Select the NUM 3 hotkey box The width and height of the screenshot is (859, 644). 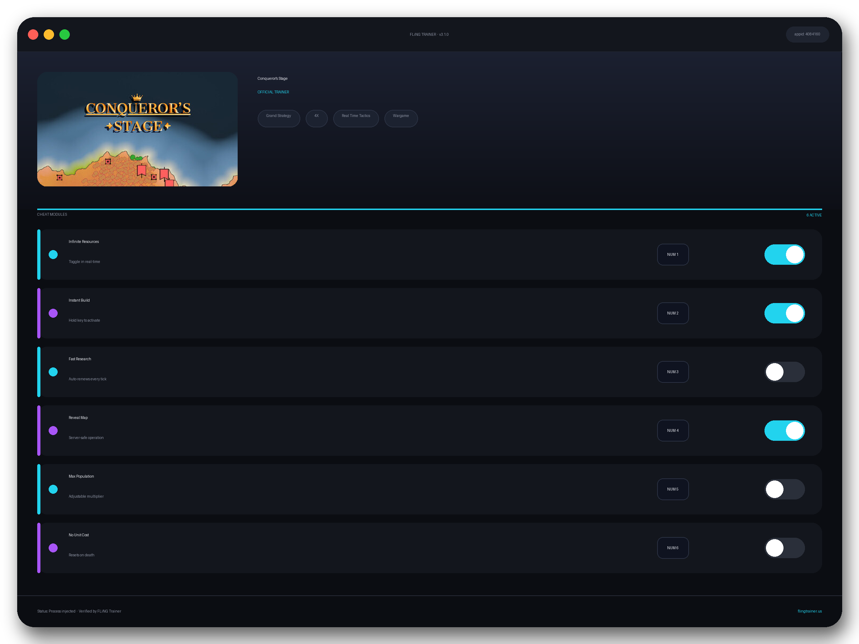[673, 372]
